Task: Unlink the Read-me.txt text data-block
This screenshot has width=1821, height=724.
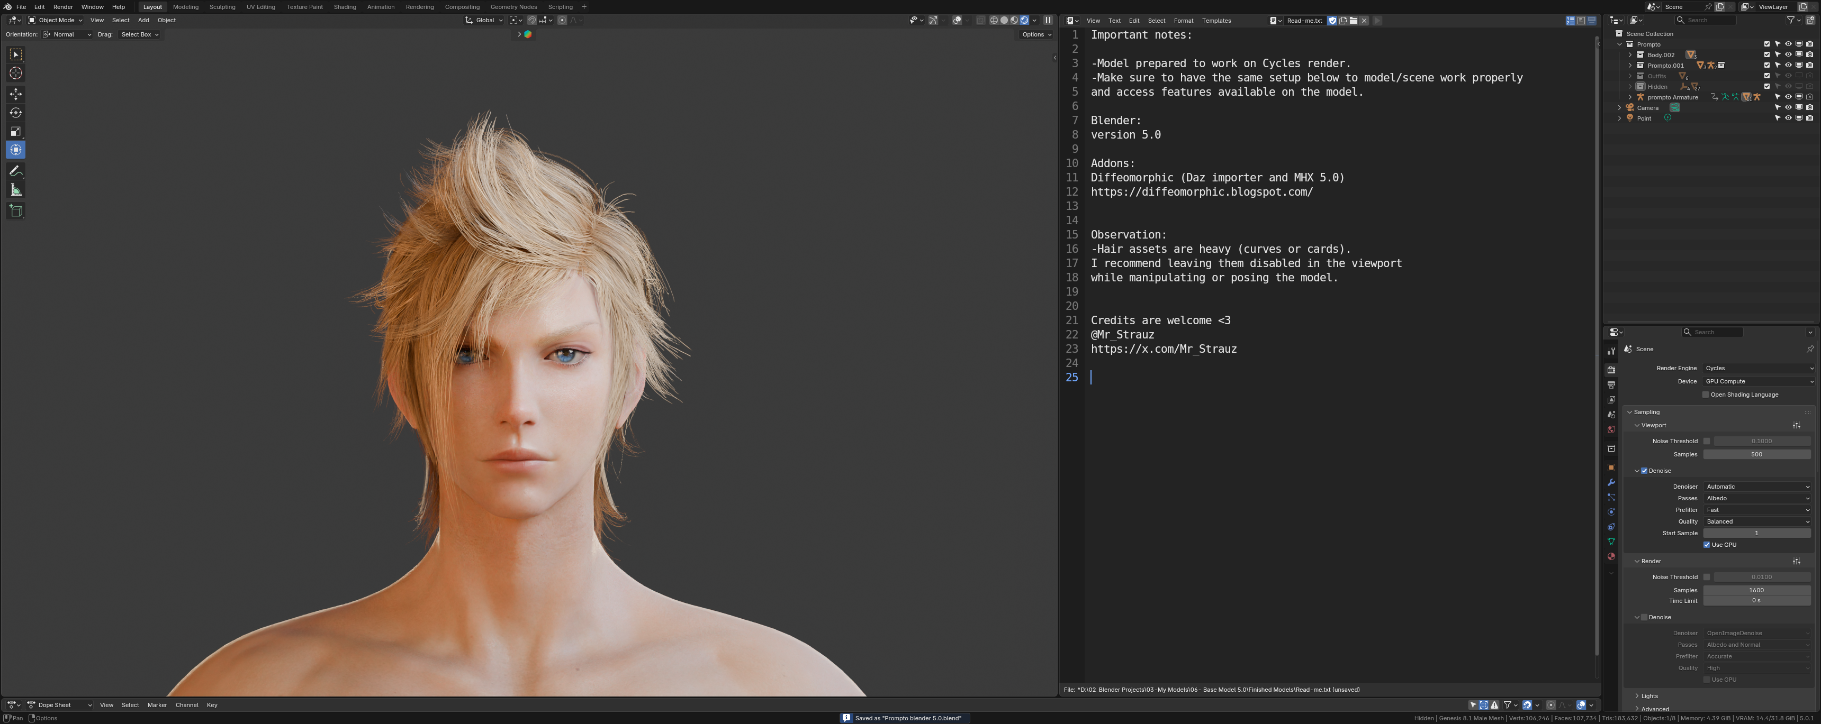Action: 1364,21
